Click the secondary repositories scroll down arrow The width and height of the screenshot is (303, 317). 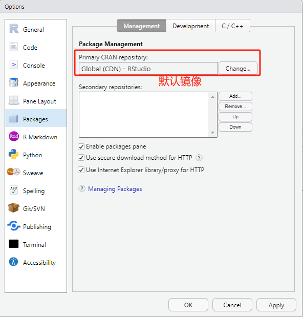pos(213,133)
